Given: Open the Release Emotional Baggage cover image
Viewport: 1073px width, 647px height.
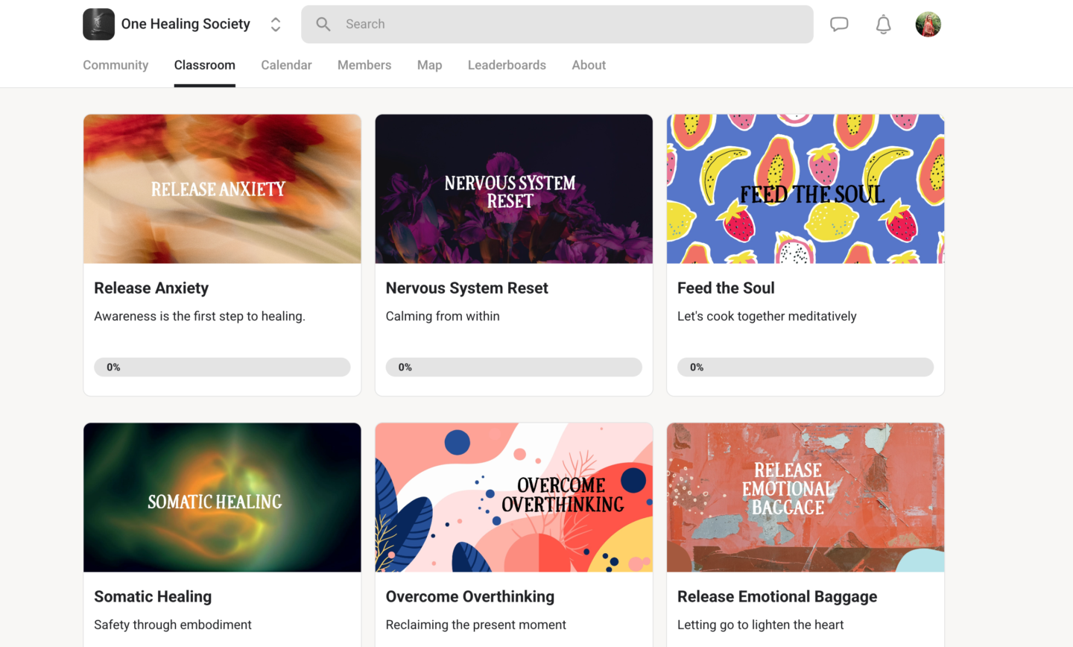Looking at the screenshot, I should 805,497.
